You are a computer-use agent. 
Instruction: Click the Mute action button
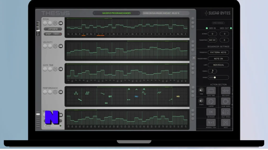tap(226, 123)
